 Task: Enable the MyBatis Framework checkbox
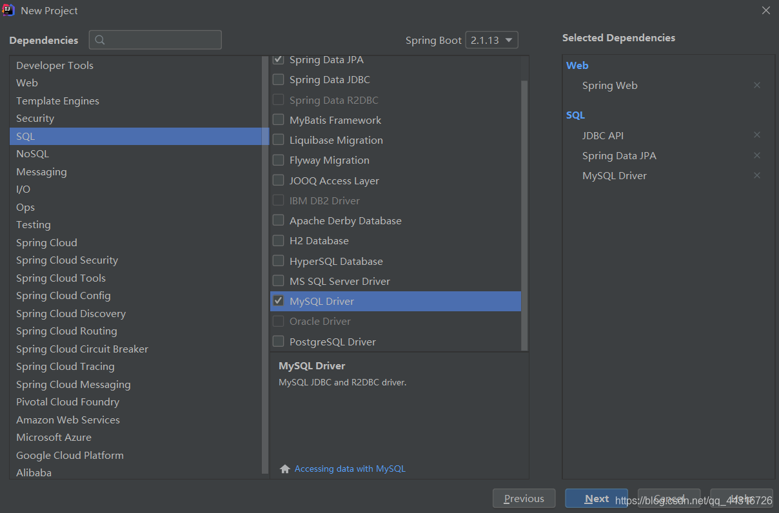click(279, 120)
